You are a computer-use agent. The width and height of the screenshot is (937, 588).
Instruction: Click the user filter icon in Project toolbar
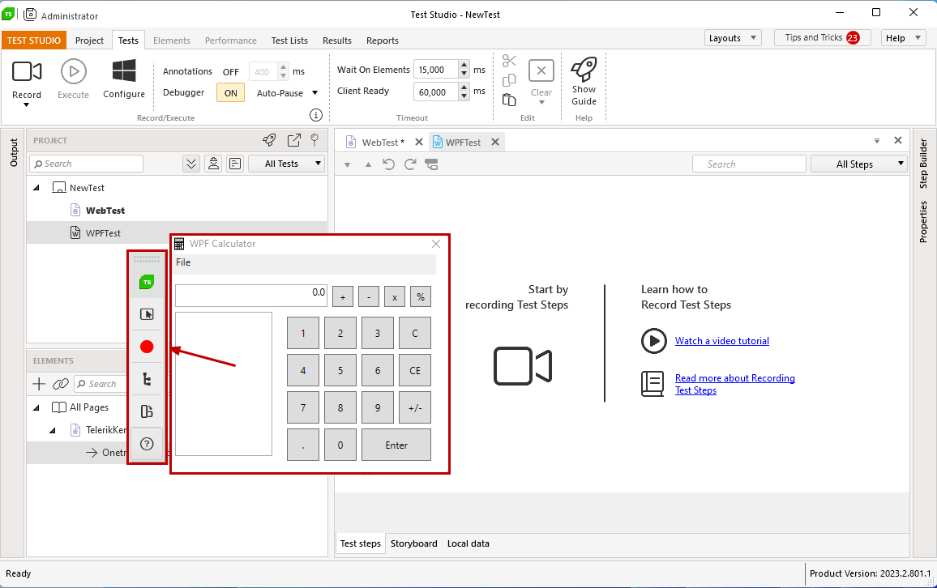point(213,164)
